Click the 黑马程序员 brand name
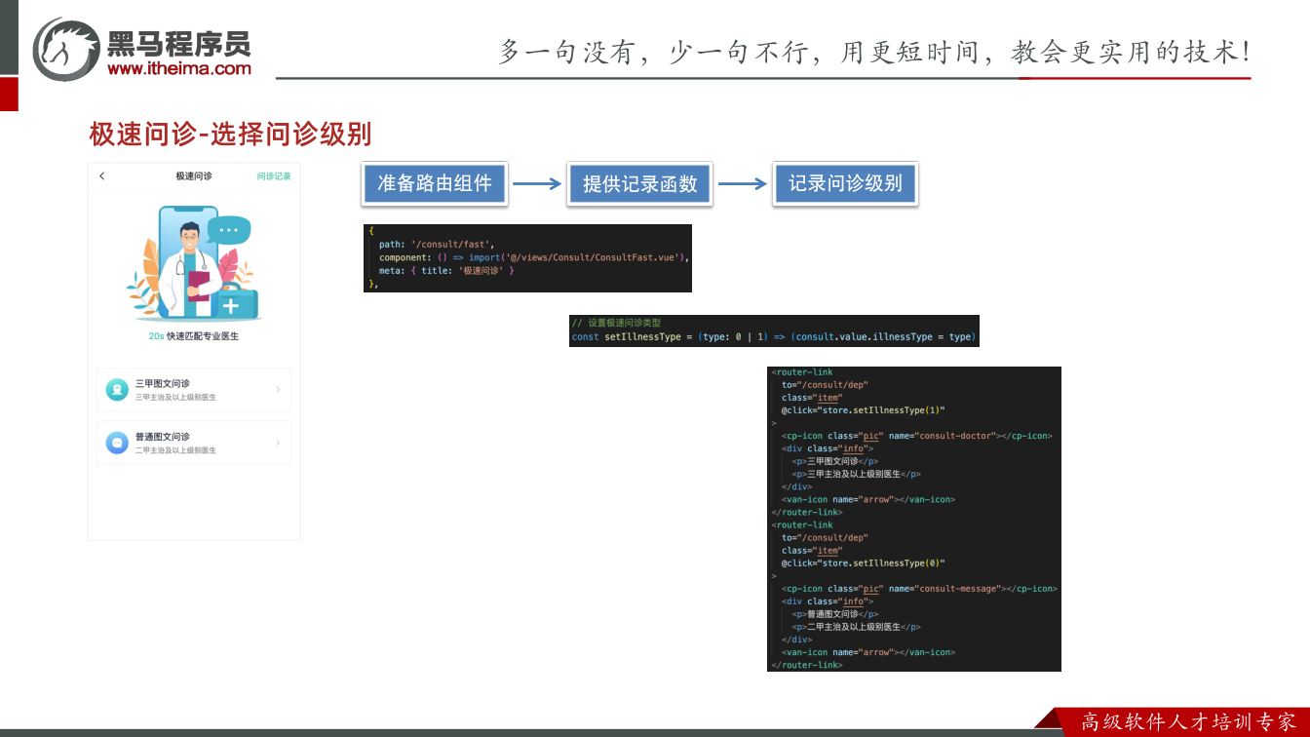The image size is (1310, 737). 179,43
